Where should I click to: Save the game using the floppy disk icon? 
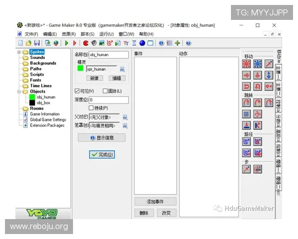37,43
